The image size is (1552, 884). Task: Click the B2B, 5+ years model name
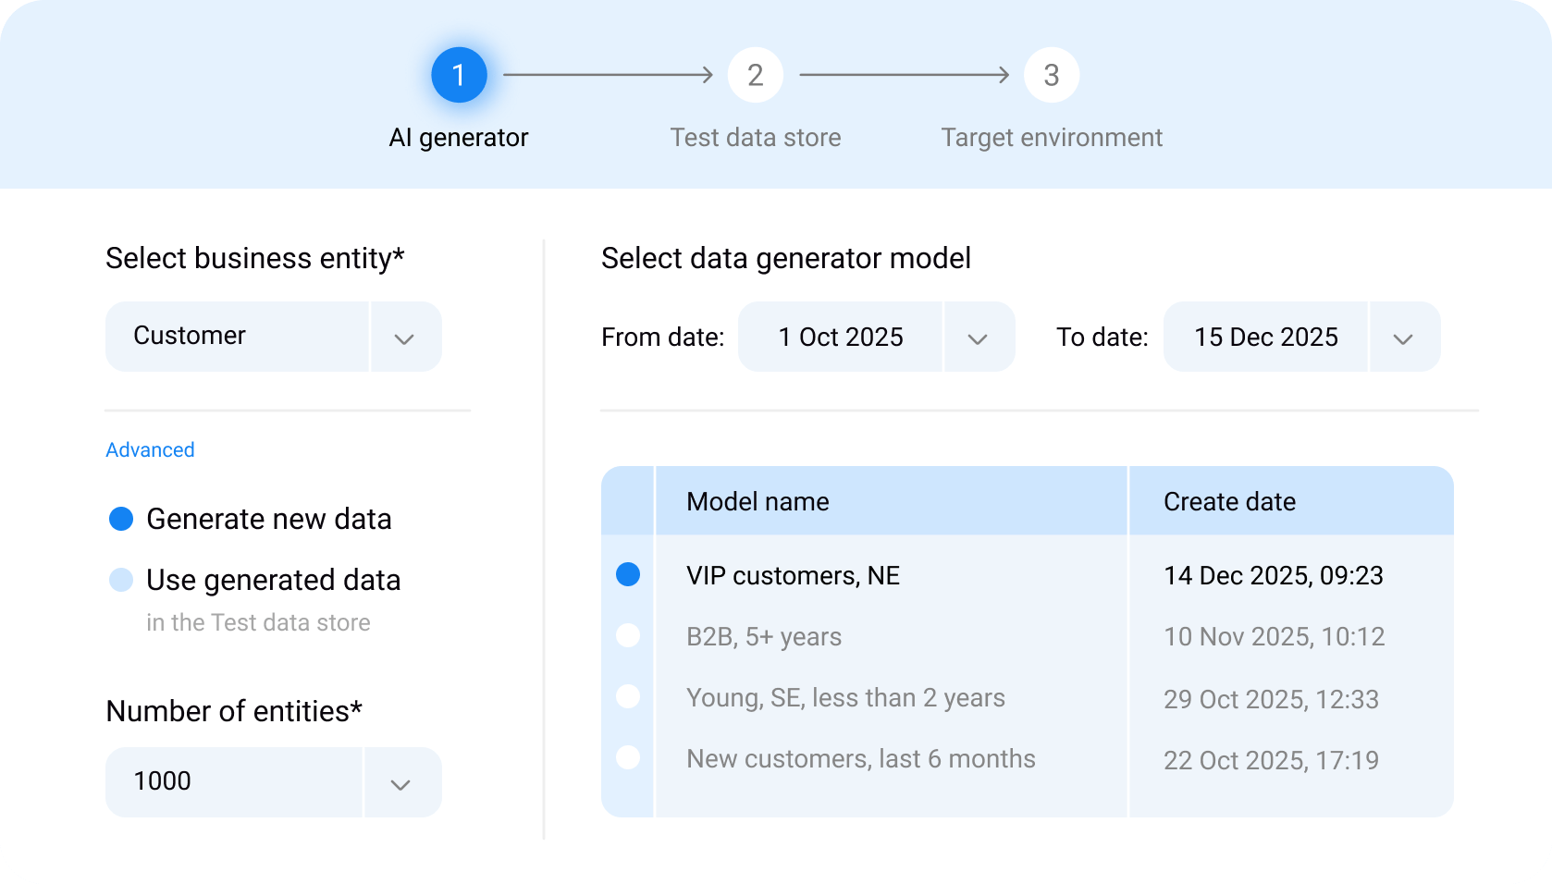764,636
